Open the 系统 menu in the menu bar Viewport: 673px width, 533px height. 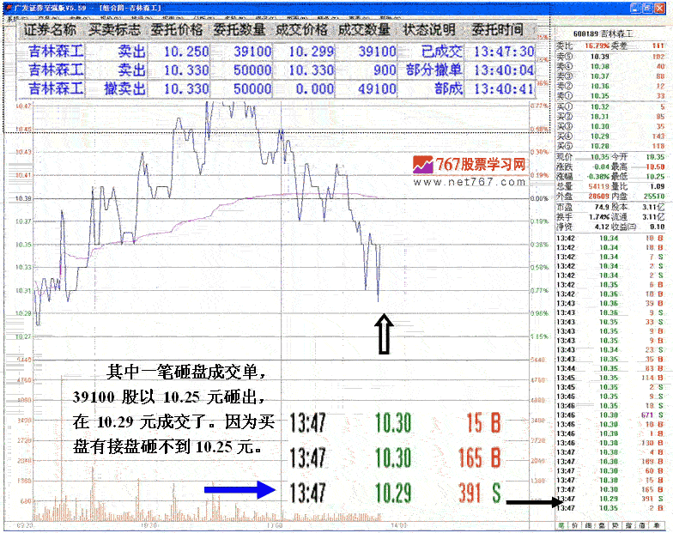tap(10, 18)
